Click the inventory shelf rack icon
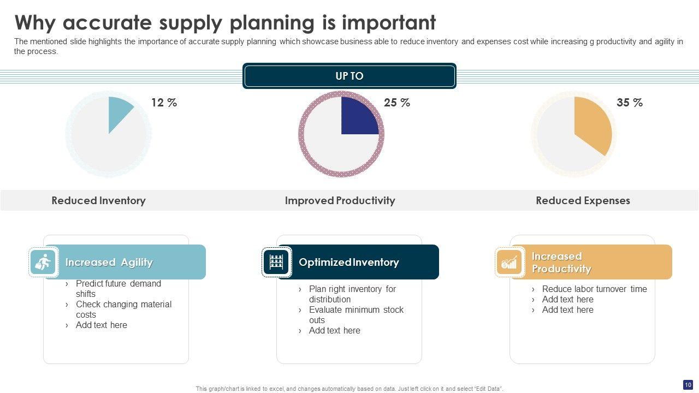 point(276,263)
